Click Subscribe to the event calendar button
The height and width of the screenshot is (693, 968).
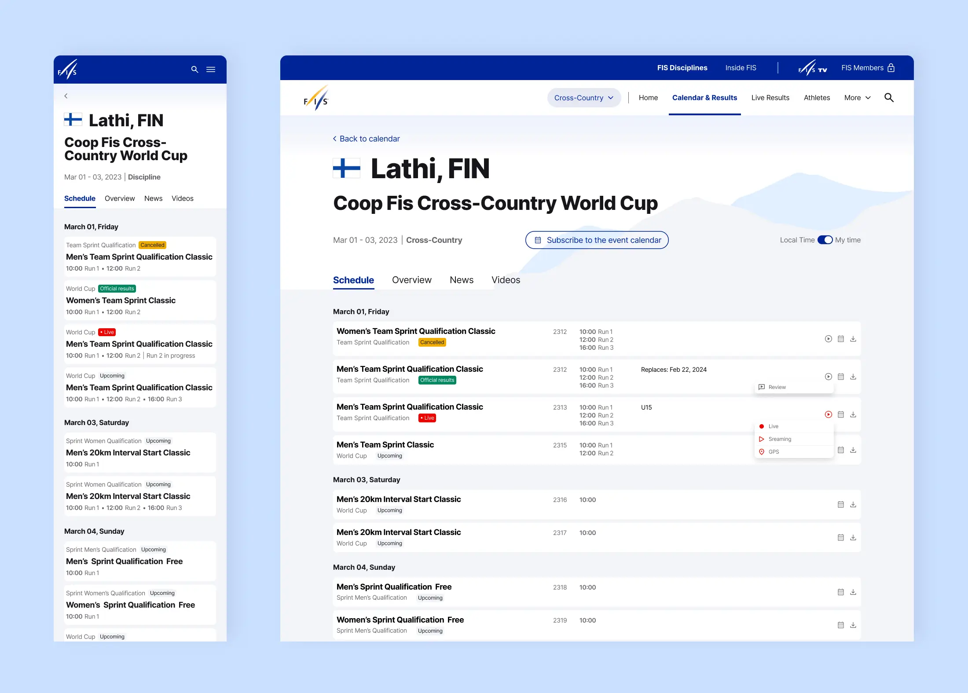point(597,240)
